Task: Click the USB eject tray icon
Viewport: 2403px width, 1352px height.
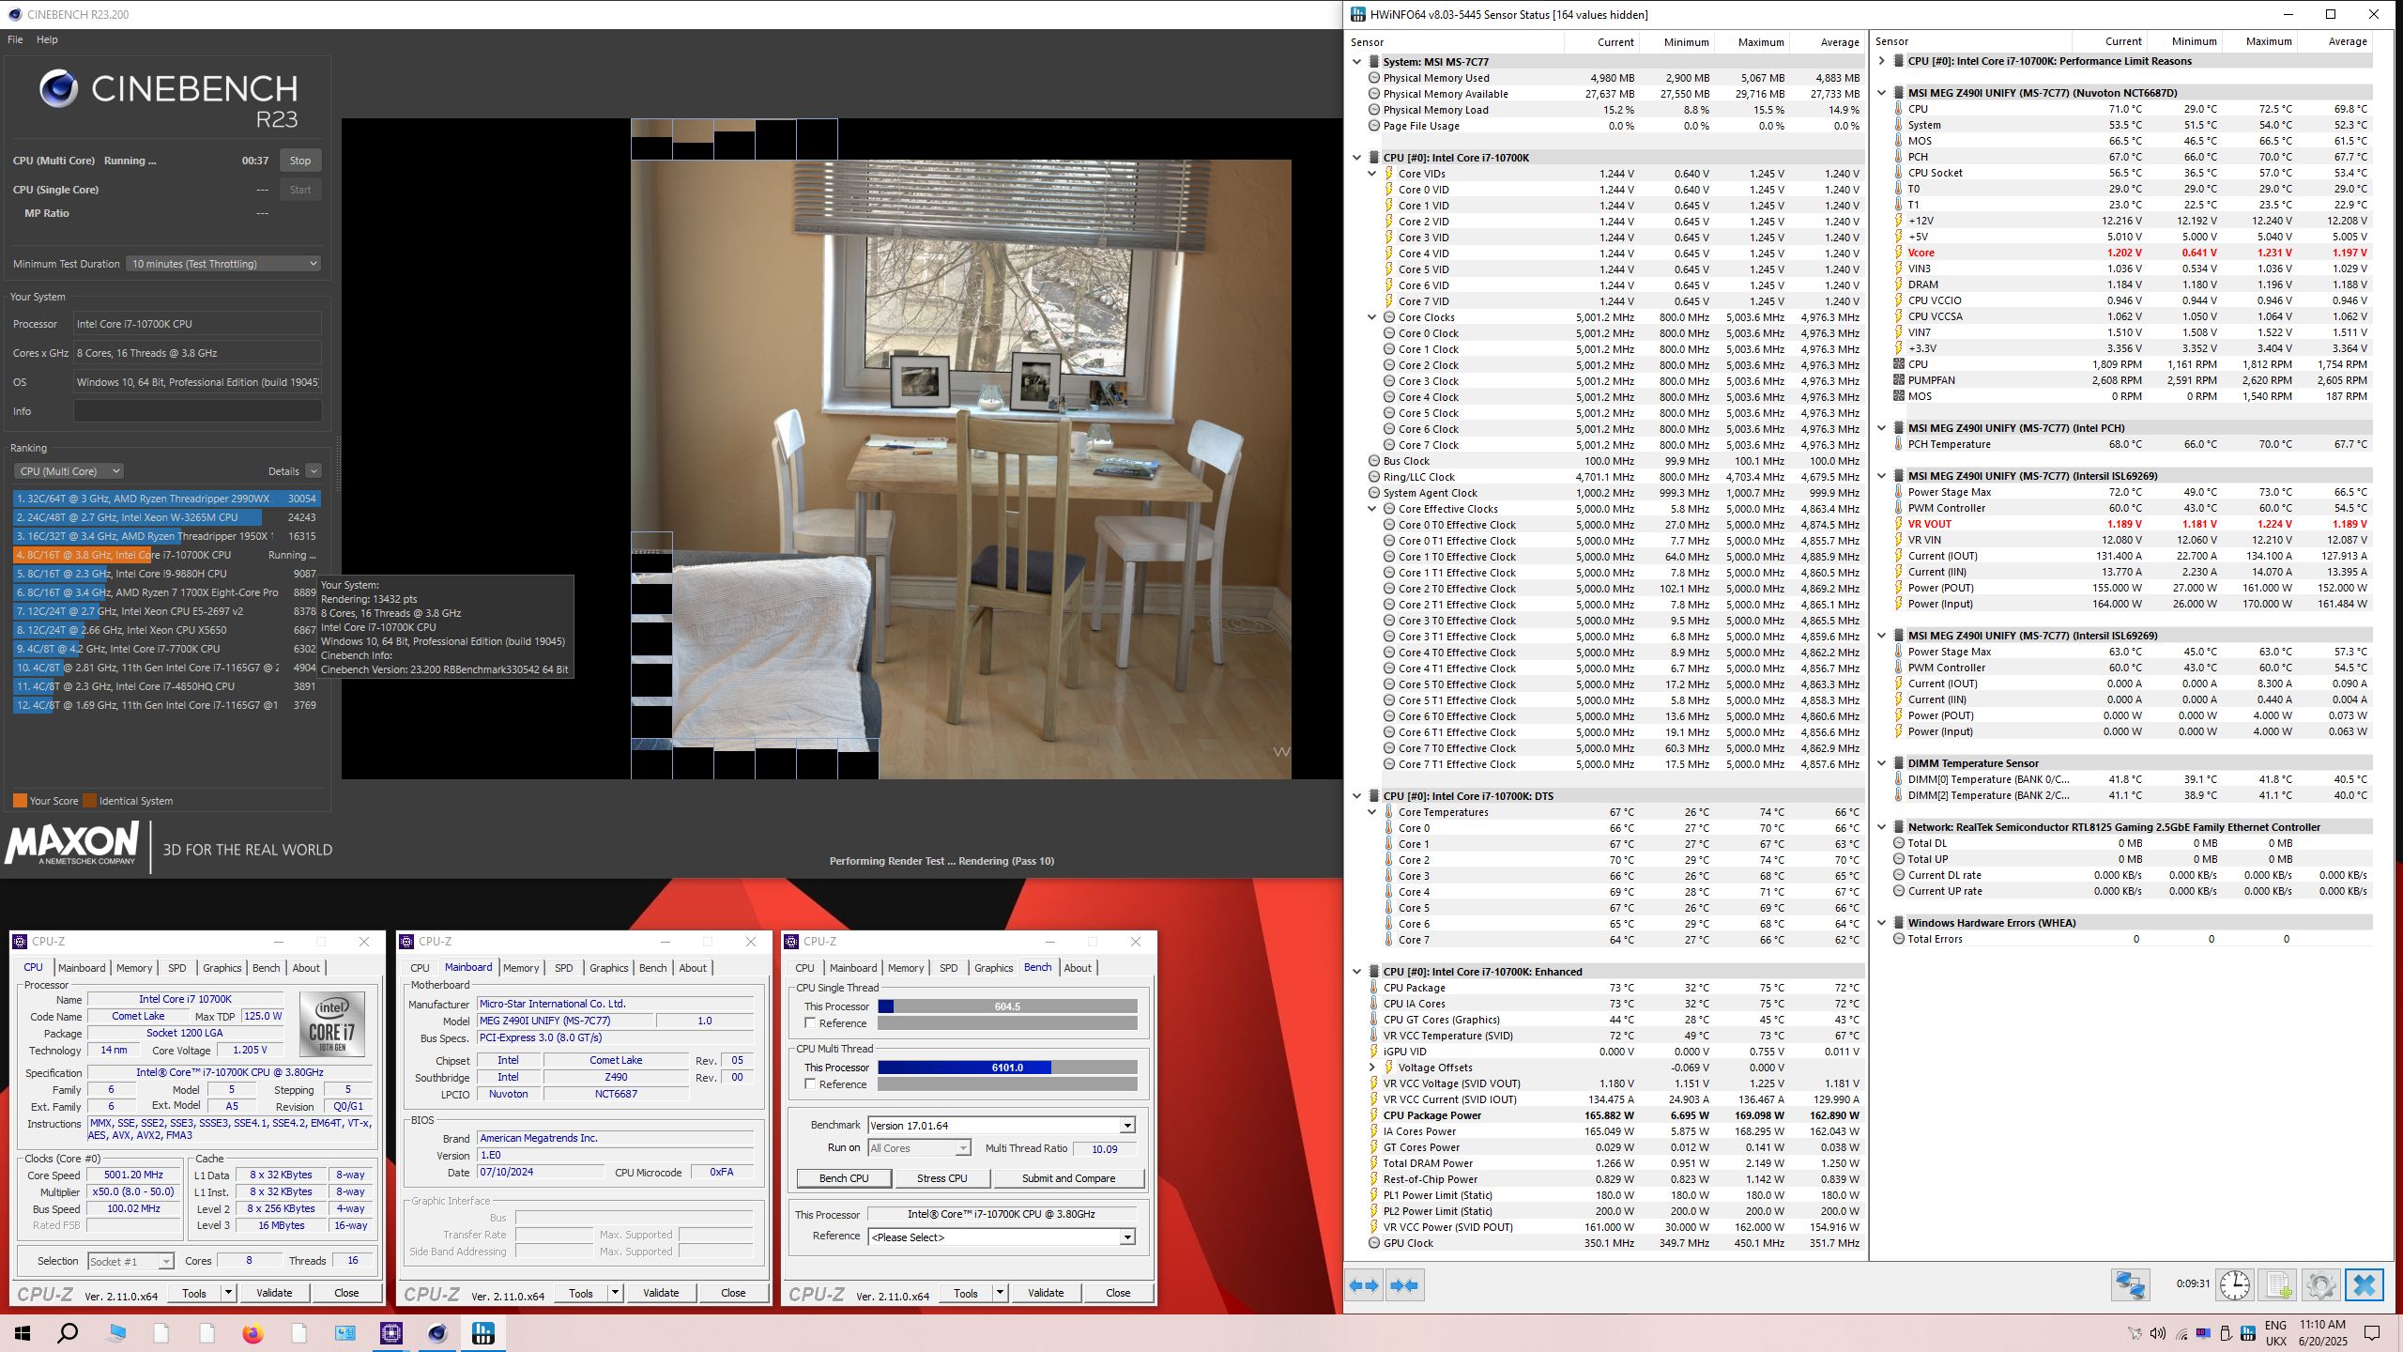Action: tap(2226, 1333)
